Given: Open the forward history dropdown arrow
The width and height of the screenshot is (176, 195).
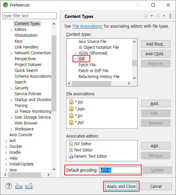Looking at the screenshot, I should click(x=164, y=16).
